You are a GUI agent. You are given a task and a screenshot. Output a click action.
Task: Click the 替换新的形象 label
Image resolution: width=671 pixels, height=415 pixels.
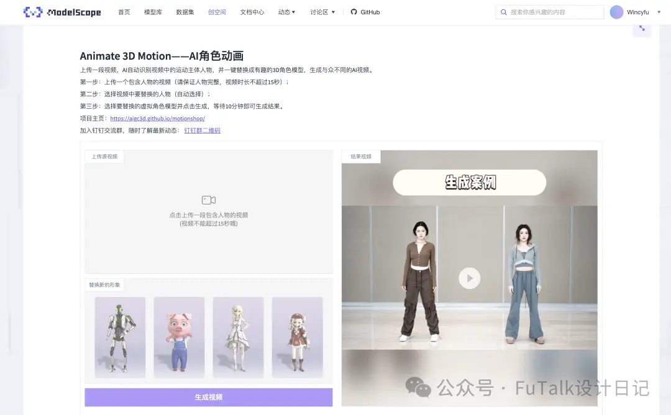(104, 285)
